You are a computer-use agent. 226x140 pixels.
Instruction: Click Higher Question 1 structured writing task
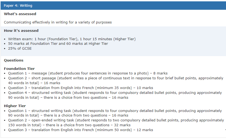tap(115, 113)
